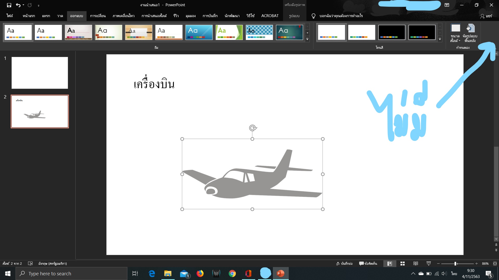Expand the themes gallery more arrow
499x280 pixels.
pos(307,39)
